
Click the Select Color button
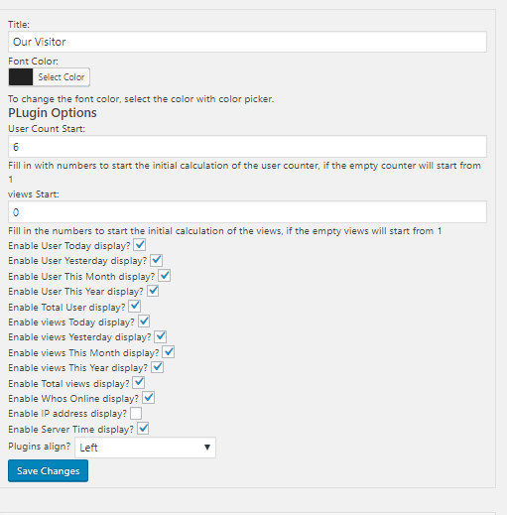tap(62, 77)
